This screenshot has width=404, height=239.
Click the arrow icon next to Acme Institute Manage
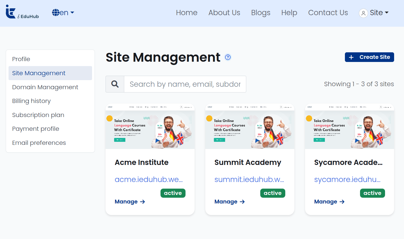[142, 202]
